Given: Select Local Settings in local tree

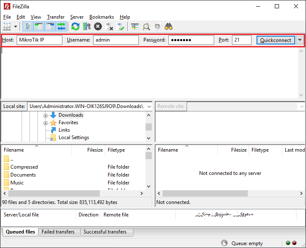Looking at the screenshot, I should click(x=74, y=138).
